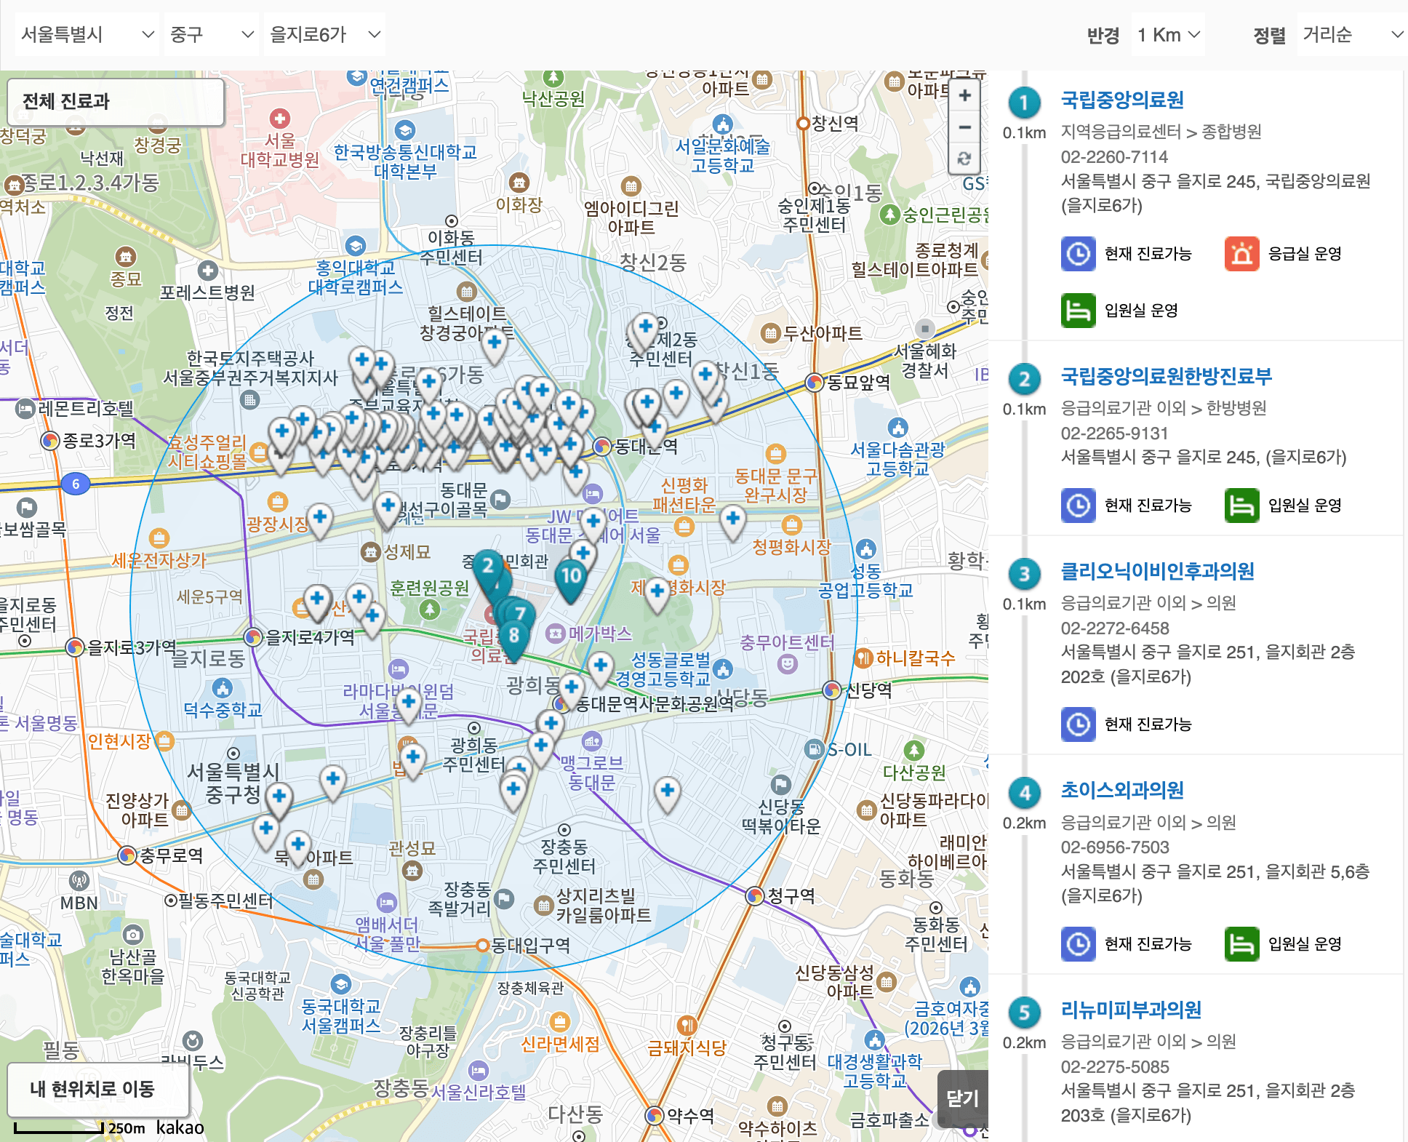
Task: Click map marker number 10
Action: (x=571, y=576)
